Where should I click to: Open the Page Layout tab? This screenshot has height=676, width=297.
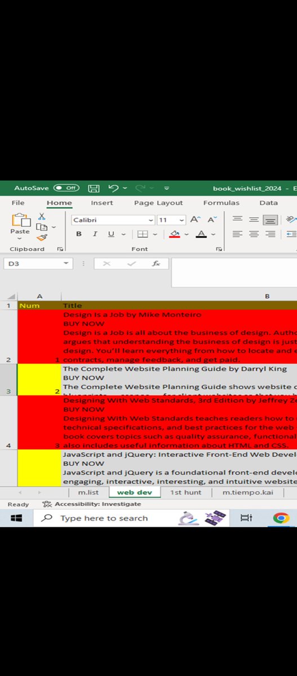click(158, 203)
